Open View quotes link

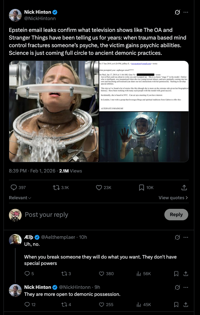point(173,198)
